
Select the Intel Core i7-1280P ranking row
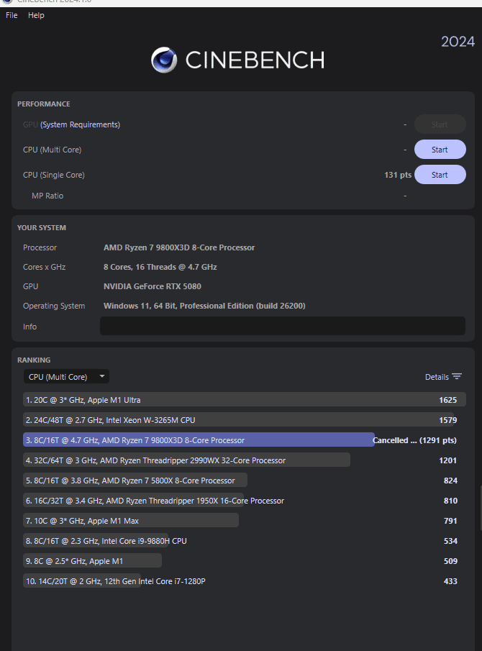[x=244, y=581]
